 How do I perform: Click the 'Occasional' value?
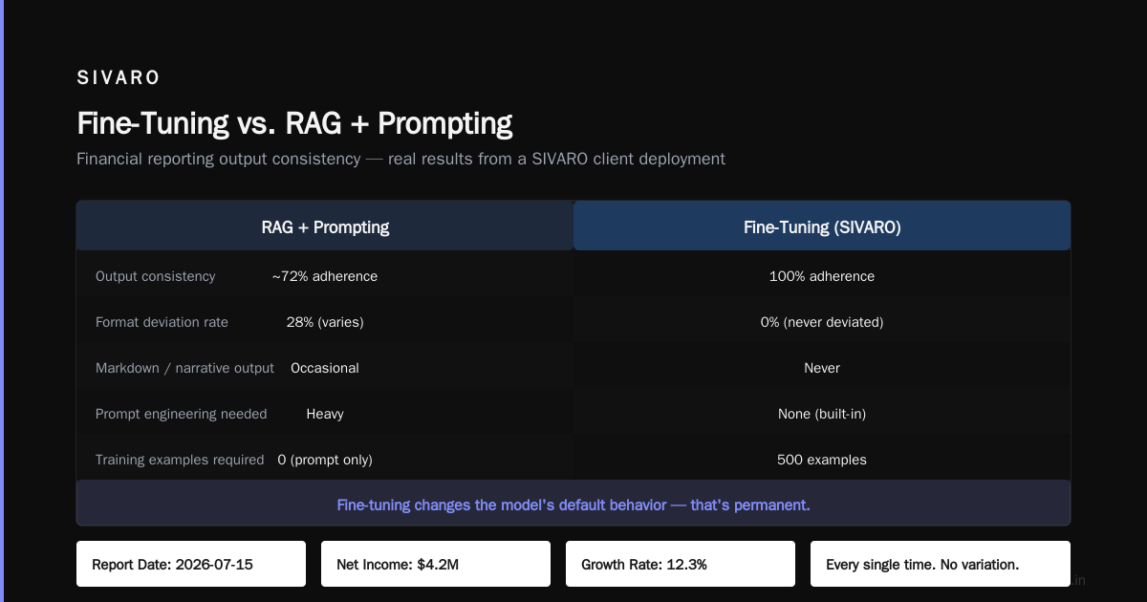[325, 368]
